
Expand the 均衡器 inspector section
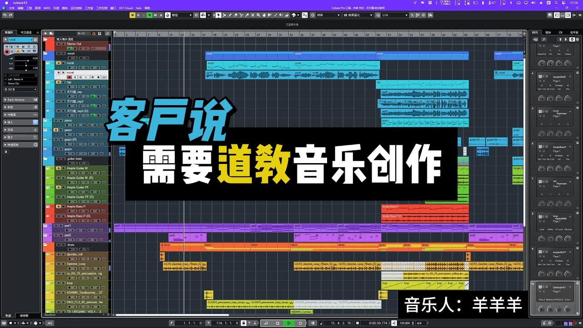click(x=21, y=115)
